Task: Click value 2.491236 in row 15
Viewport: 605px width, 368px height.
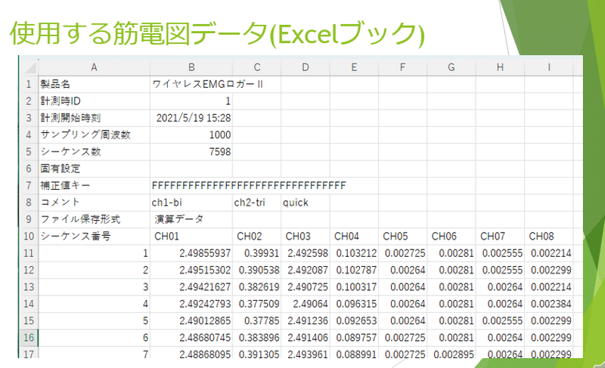Action: 306,320
